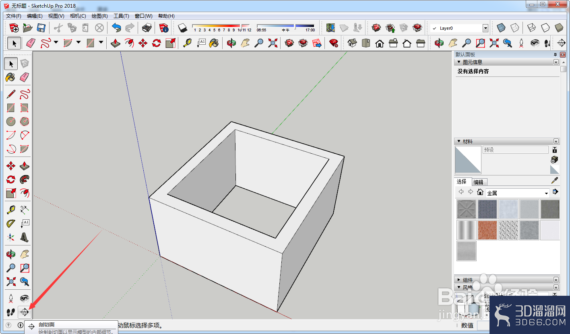This screenshot has height=334, width=570.
Task: Enable Hidden Line face style
Action: (x=545, y=28)
